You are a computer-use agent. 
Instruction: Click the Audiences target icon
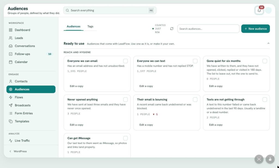[x=11, y=89]
